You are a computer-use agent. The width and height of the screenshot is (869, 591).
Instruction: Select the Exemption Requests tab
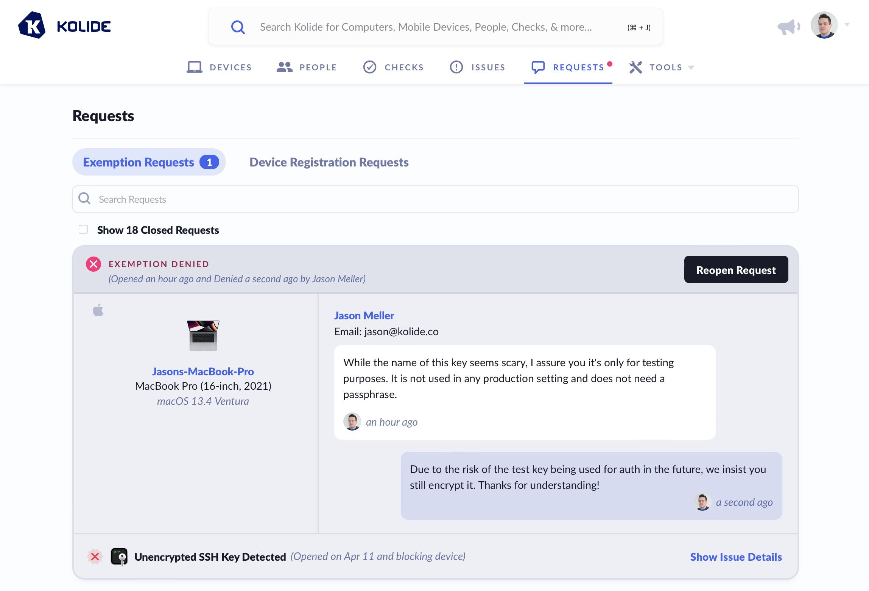[149, 162]
